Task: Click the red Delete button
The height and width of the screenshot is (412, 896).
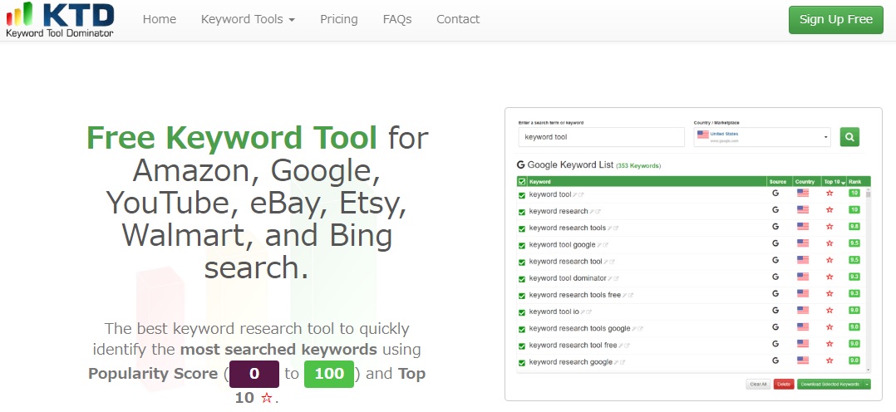Action: coord(784,384)
